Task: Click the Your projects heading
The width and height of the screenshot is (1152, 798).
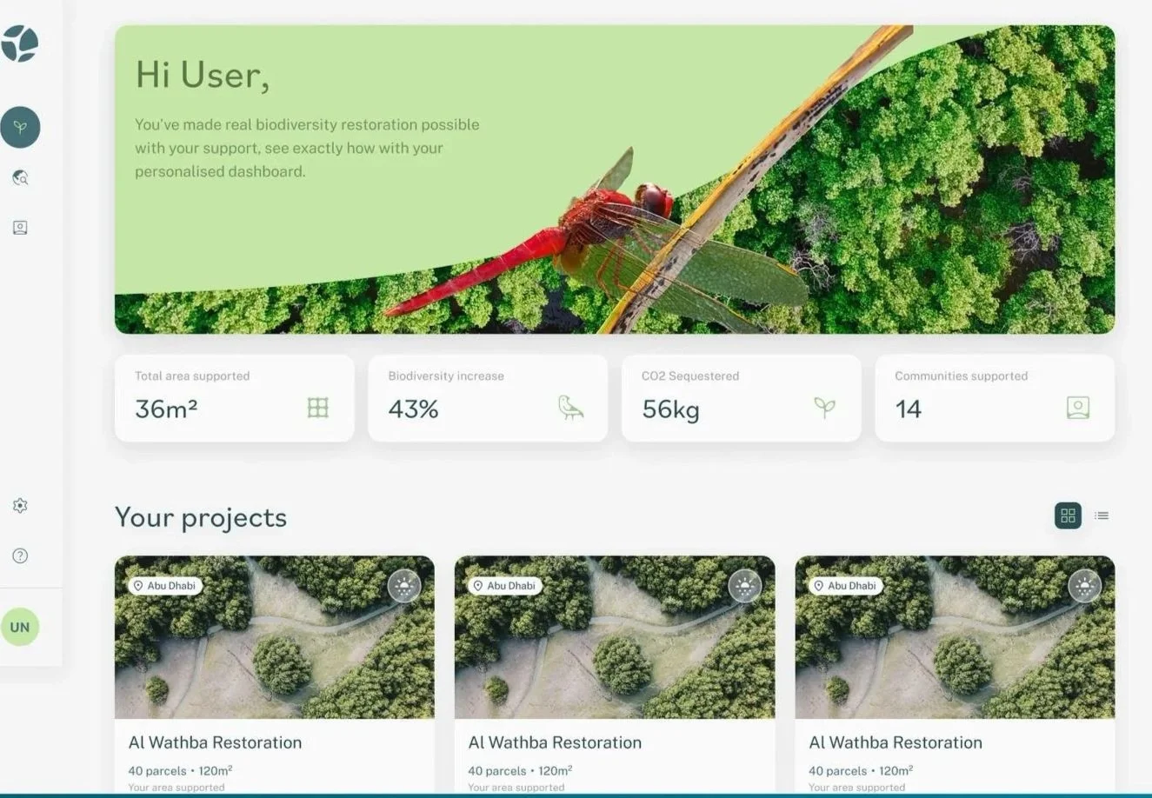Action: click(201, 517)
